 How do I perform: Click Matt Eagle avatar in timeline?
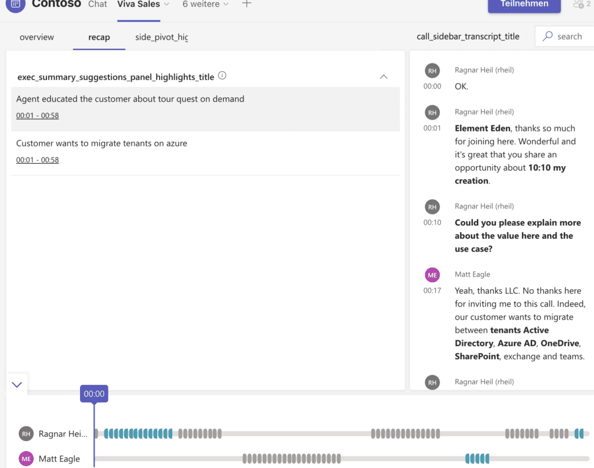click(26, 459)
